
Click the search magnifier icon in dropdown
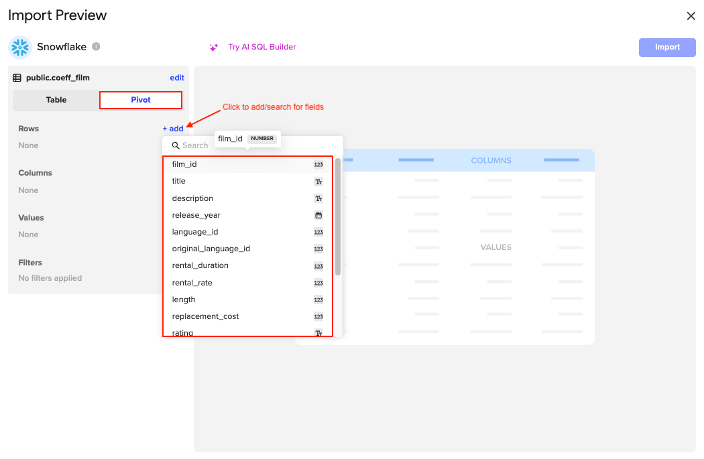click(176, 145)
